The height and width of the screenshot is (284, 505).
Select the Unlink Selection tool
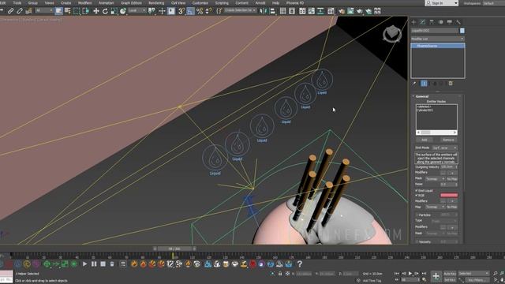(x=20, y=11)
